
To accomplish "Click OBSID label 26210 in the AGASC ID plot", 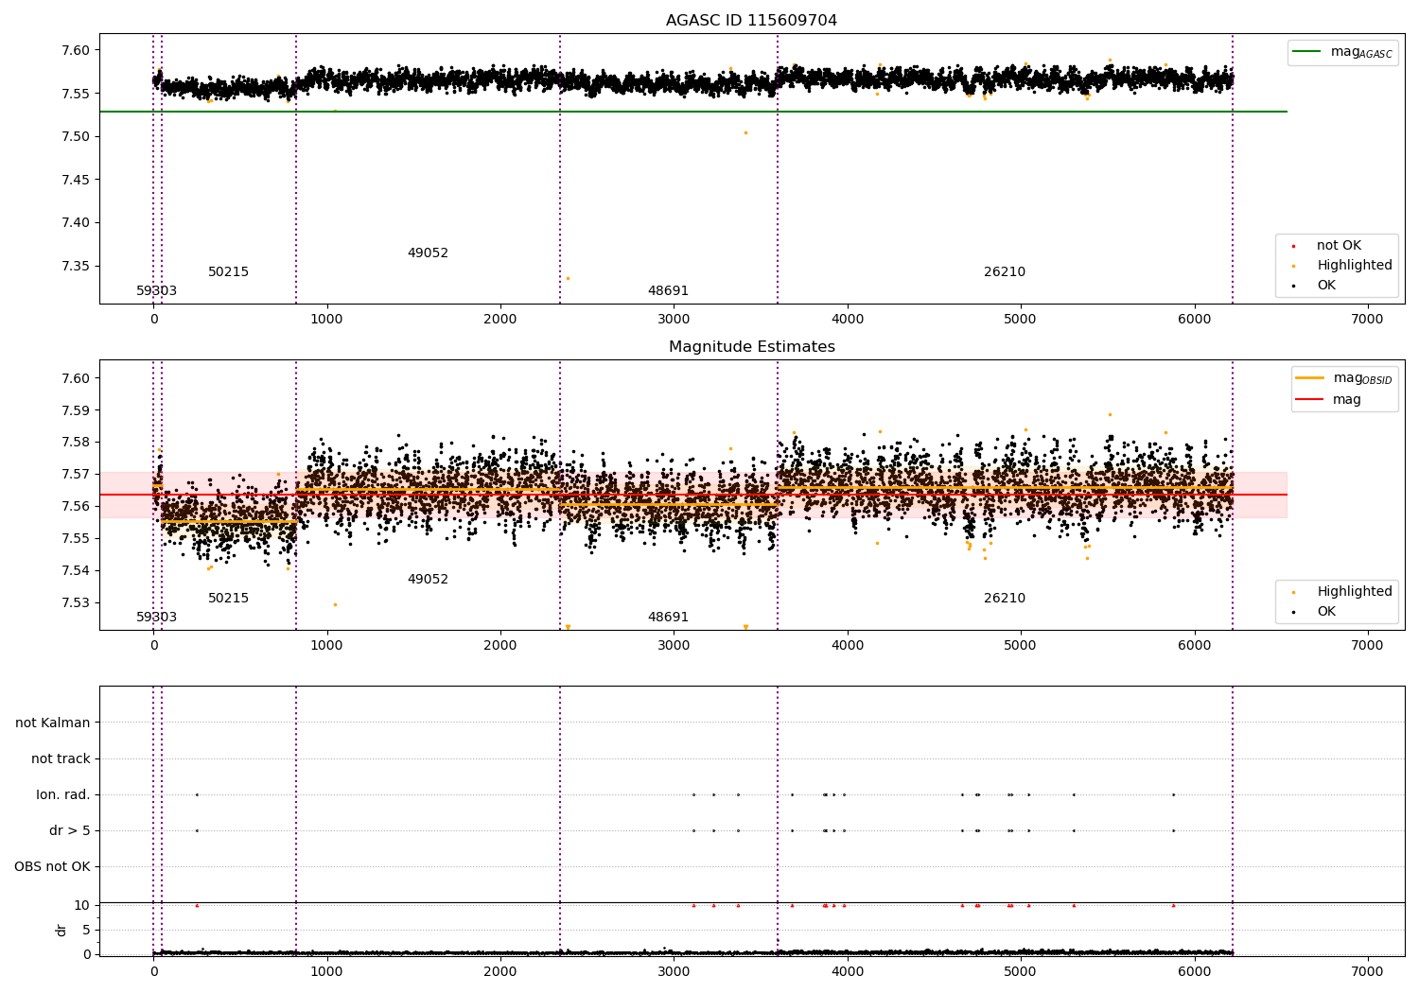I will 1005,272.
